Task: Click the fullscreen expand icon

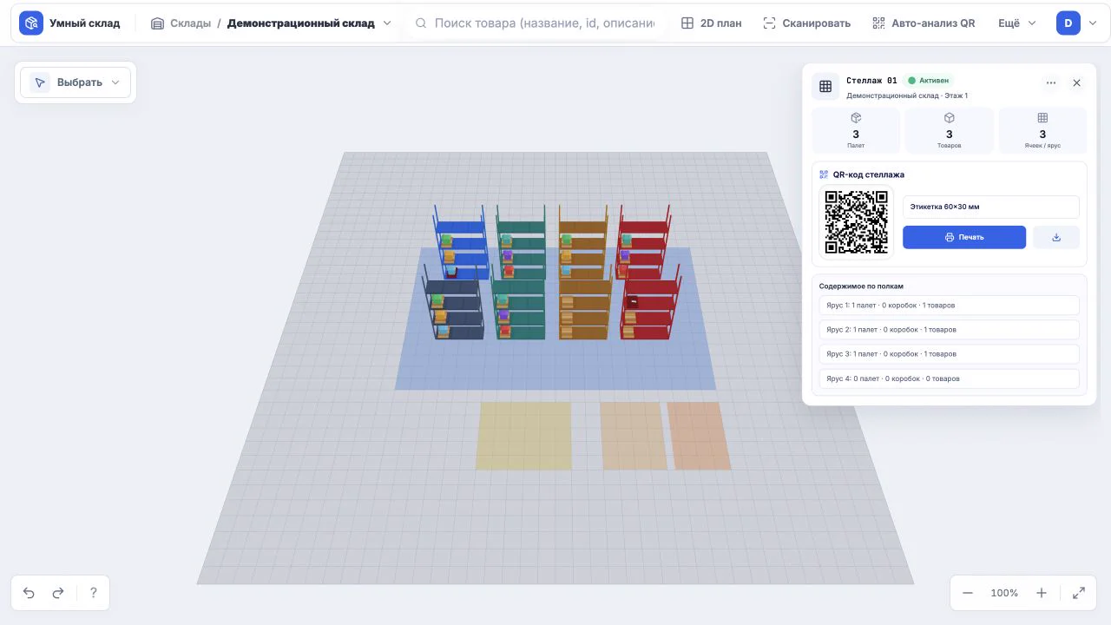Action: tap(1079, 593)
